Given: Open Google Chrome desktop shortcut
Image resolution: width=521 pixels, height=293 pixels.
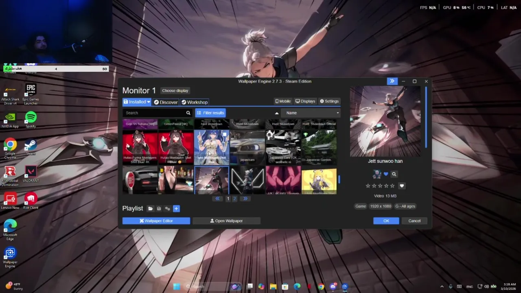Looking at the screenshot, I should [x=10, y=149].
